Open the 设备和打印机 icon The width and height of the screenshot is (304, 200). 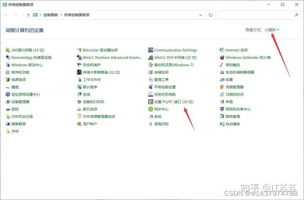(x=79, y=102)
